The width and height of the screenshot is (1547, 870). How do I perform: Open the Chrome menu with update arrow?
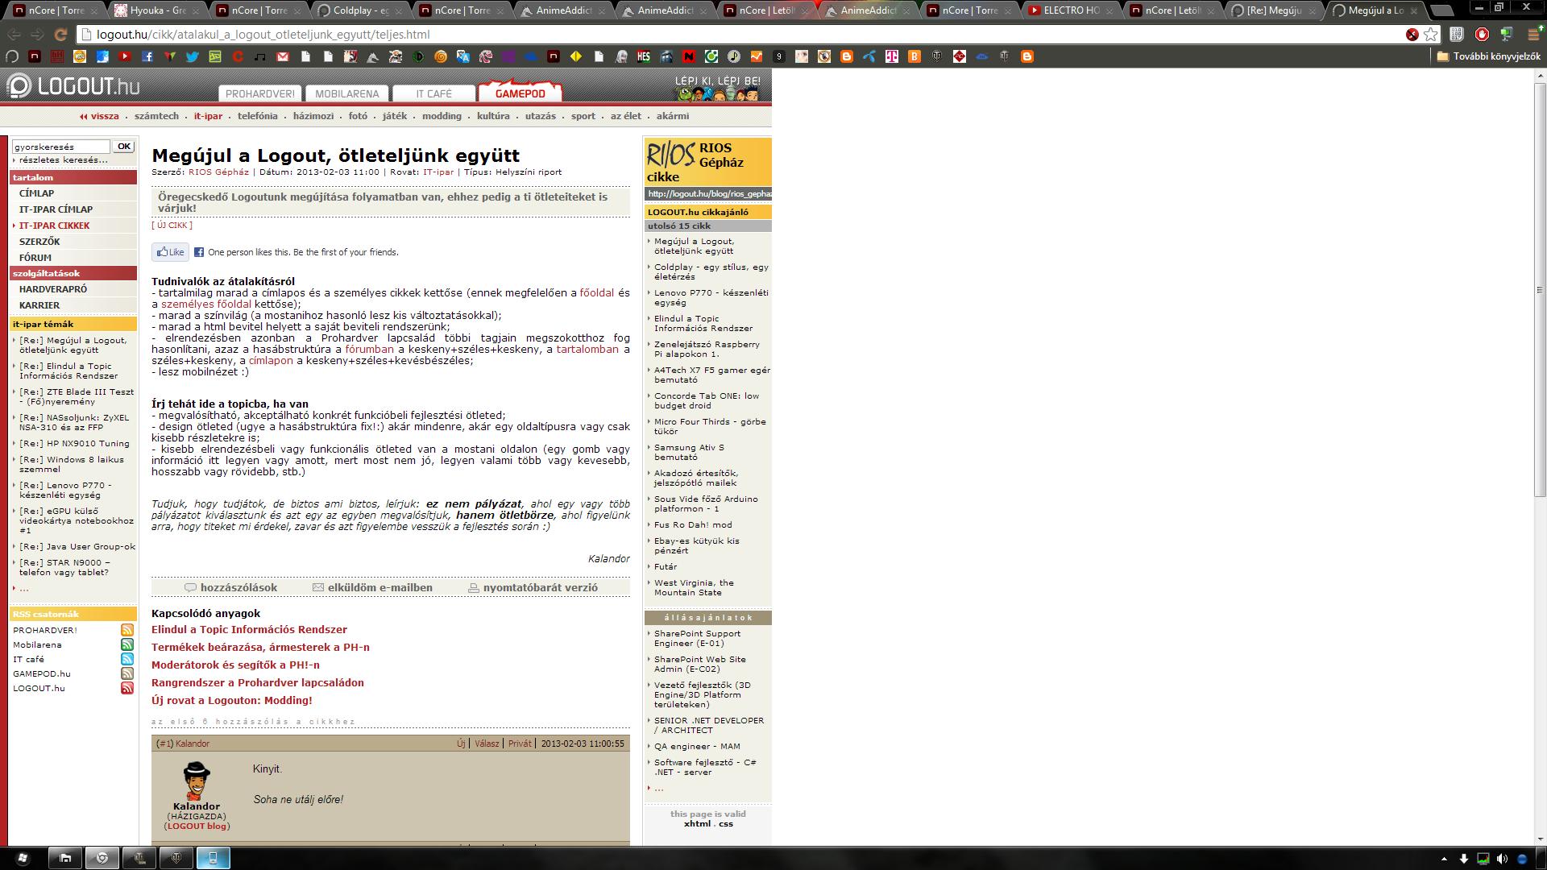[x=1533, y=35]
